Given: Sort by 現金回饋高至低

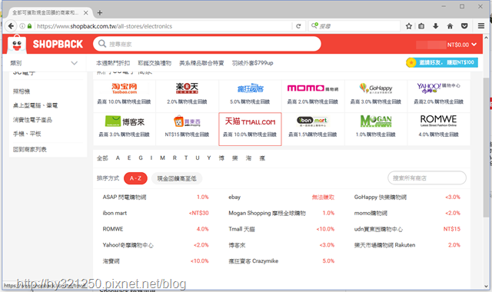Looking at the screenshot, I should [177, 178].
